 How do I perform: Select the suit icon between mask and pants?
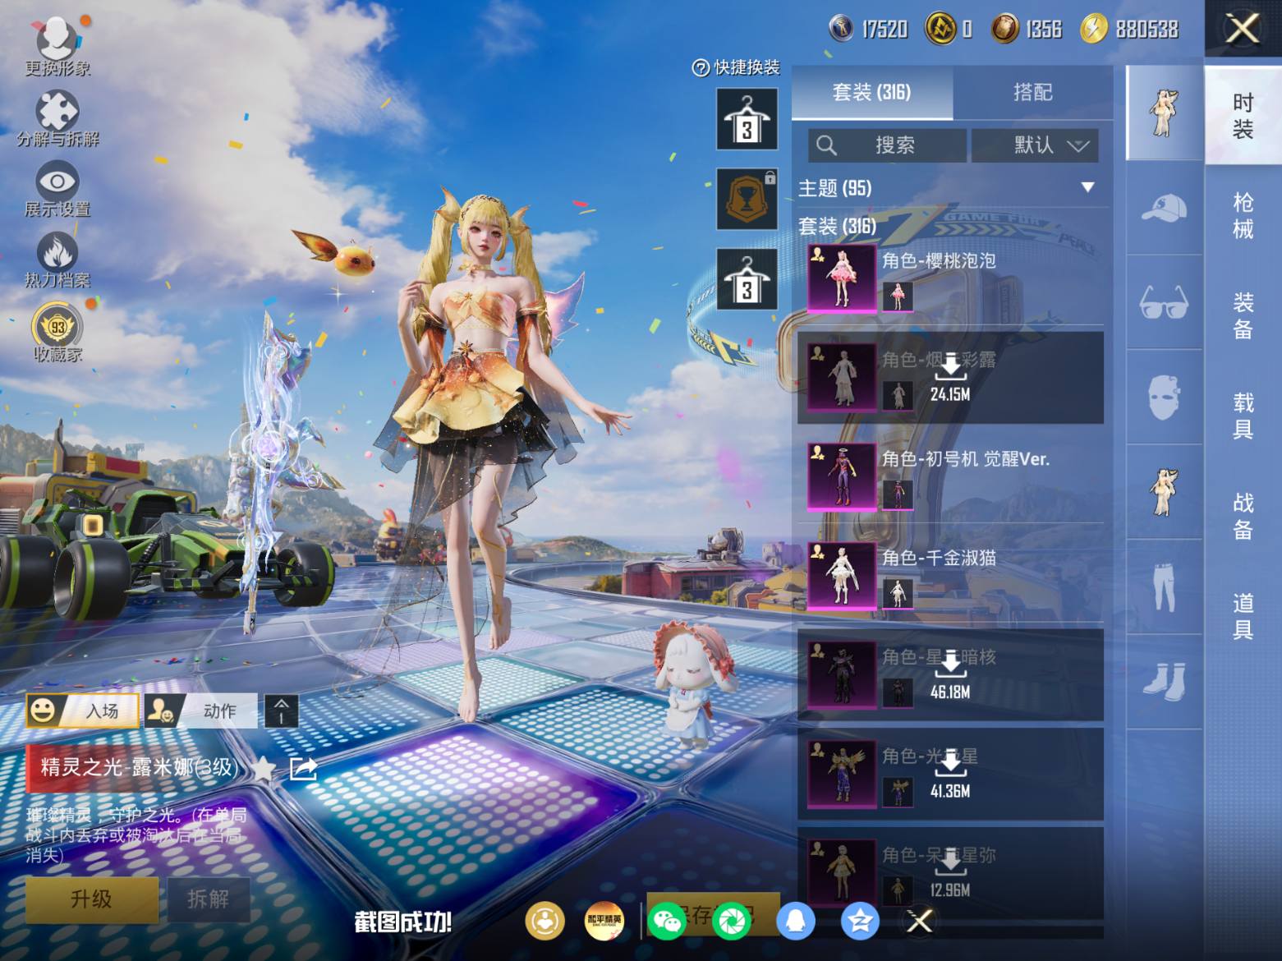1164,493
